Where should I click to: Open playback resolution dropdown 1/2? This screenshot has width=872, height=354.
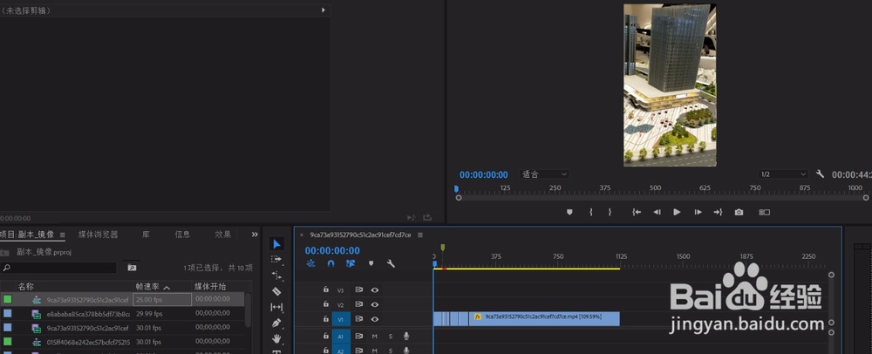(783, 174)
